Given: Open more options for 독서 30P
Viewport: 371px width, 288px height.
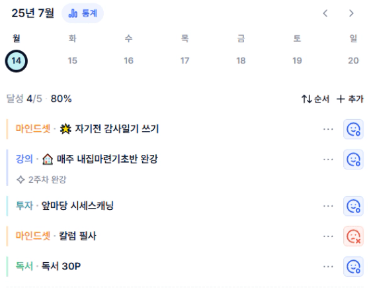Looking at the screenshot, I should [328, 266].
